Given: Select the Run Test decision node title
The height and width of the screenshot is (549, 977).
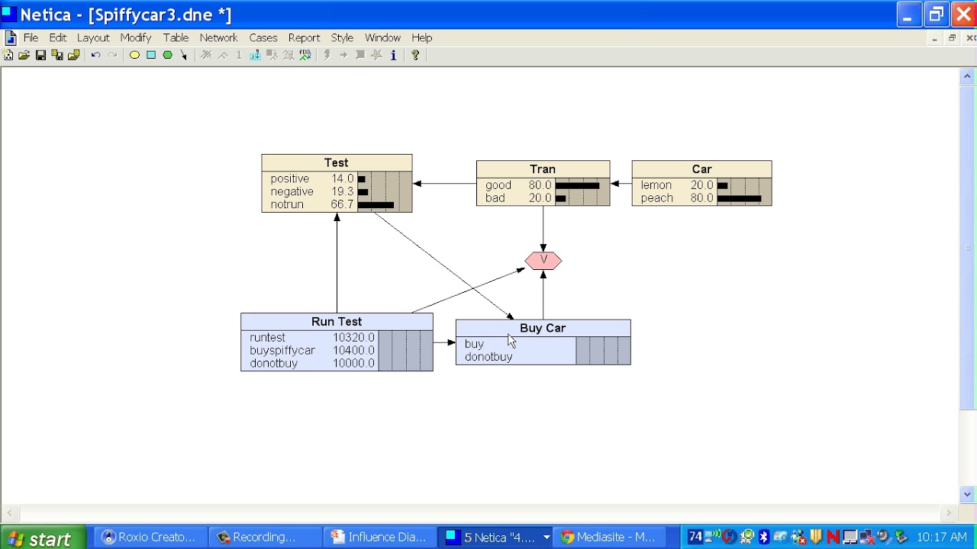Looking at the screenshot, I should click(x=337, y=321).
